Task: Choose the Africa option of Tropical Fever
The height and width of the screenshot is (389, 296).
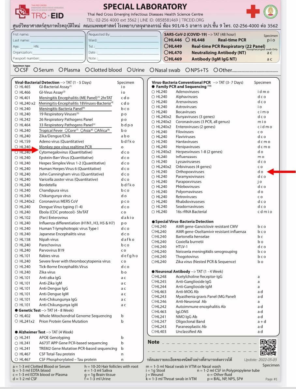Action: [x=96, y=131]
